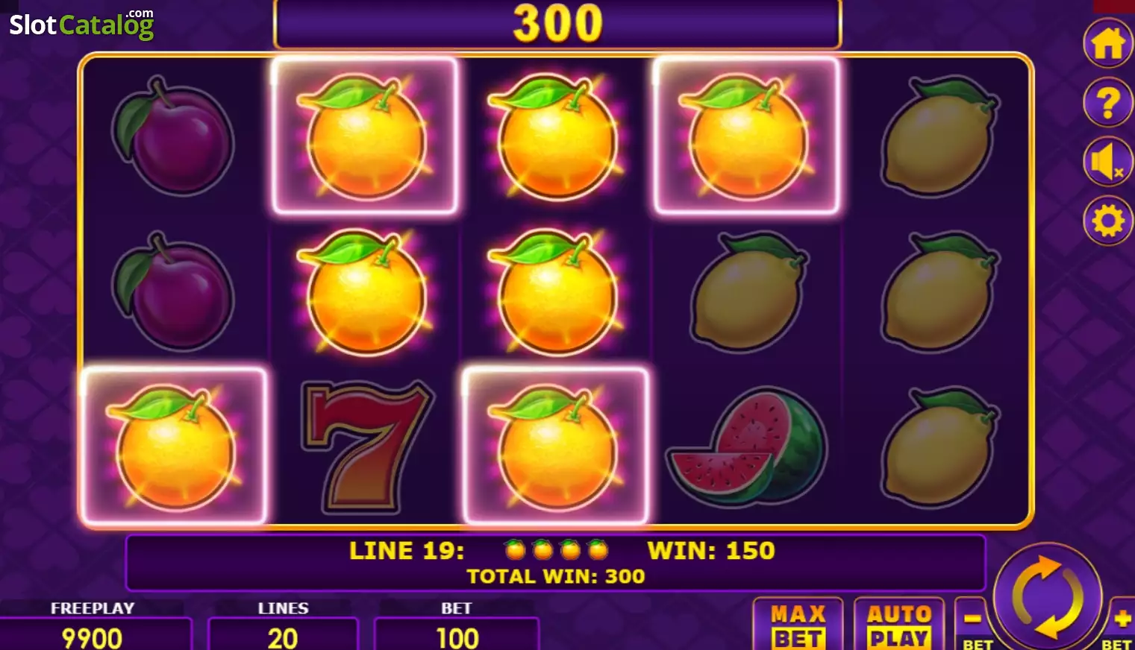The width and height of the screenshot is (1135, 650).
Task: Spin the reels with circular arrows button
Action: (1048, 597)
